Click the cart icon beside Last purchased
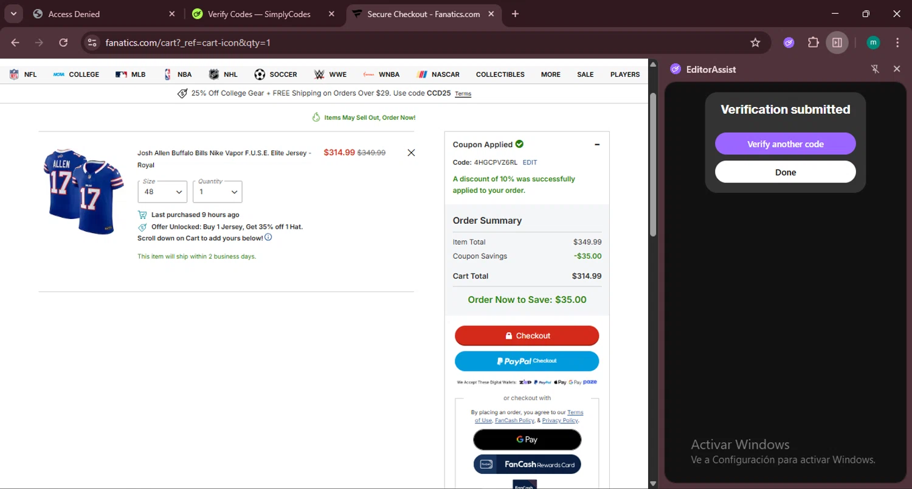The width and height of the screenshot is (912, 489). click(142, 215)
